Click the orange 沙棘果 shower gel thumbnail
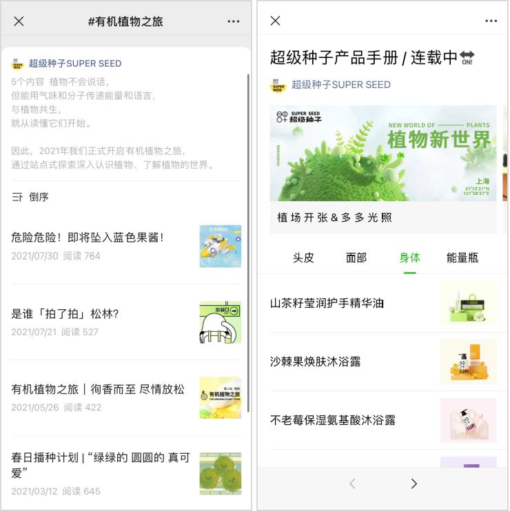 468,362
